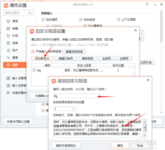
Task: Click 删除高亮 button
Action: tap(87, 58)
